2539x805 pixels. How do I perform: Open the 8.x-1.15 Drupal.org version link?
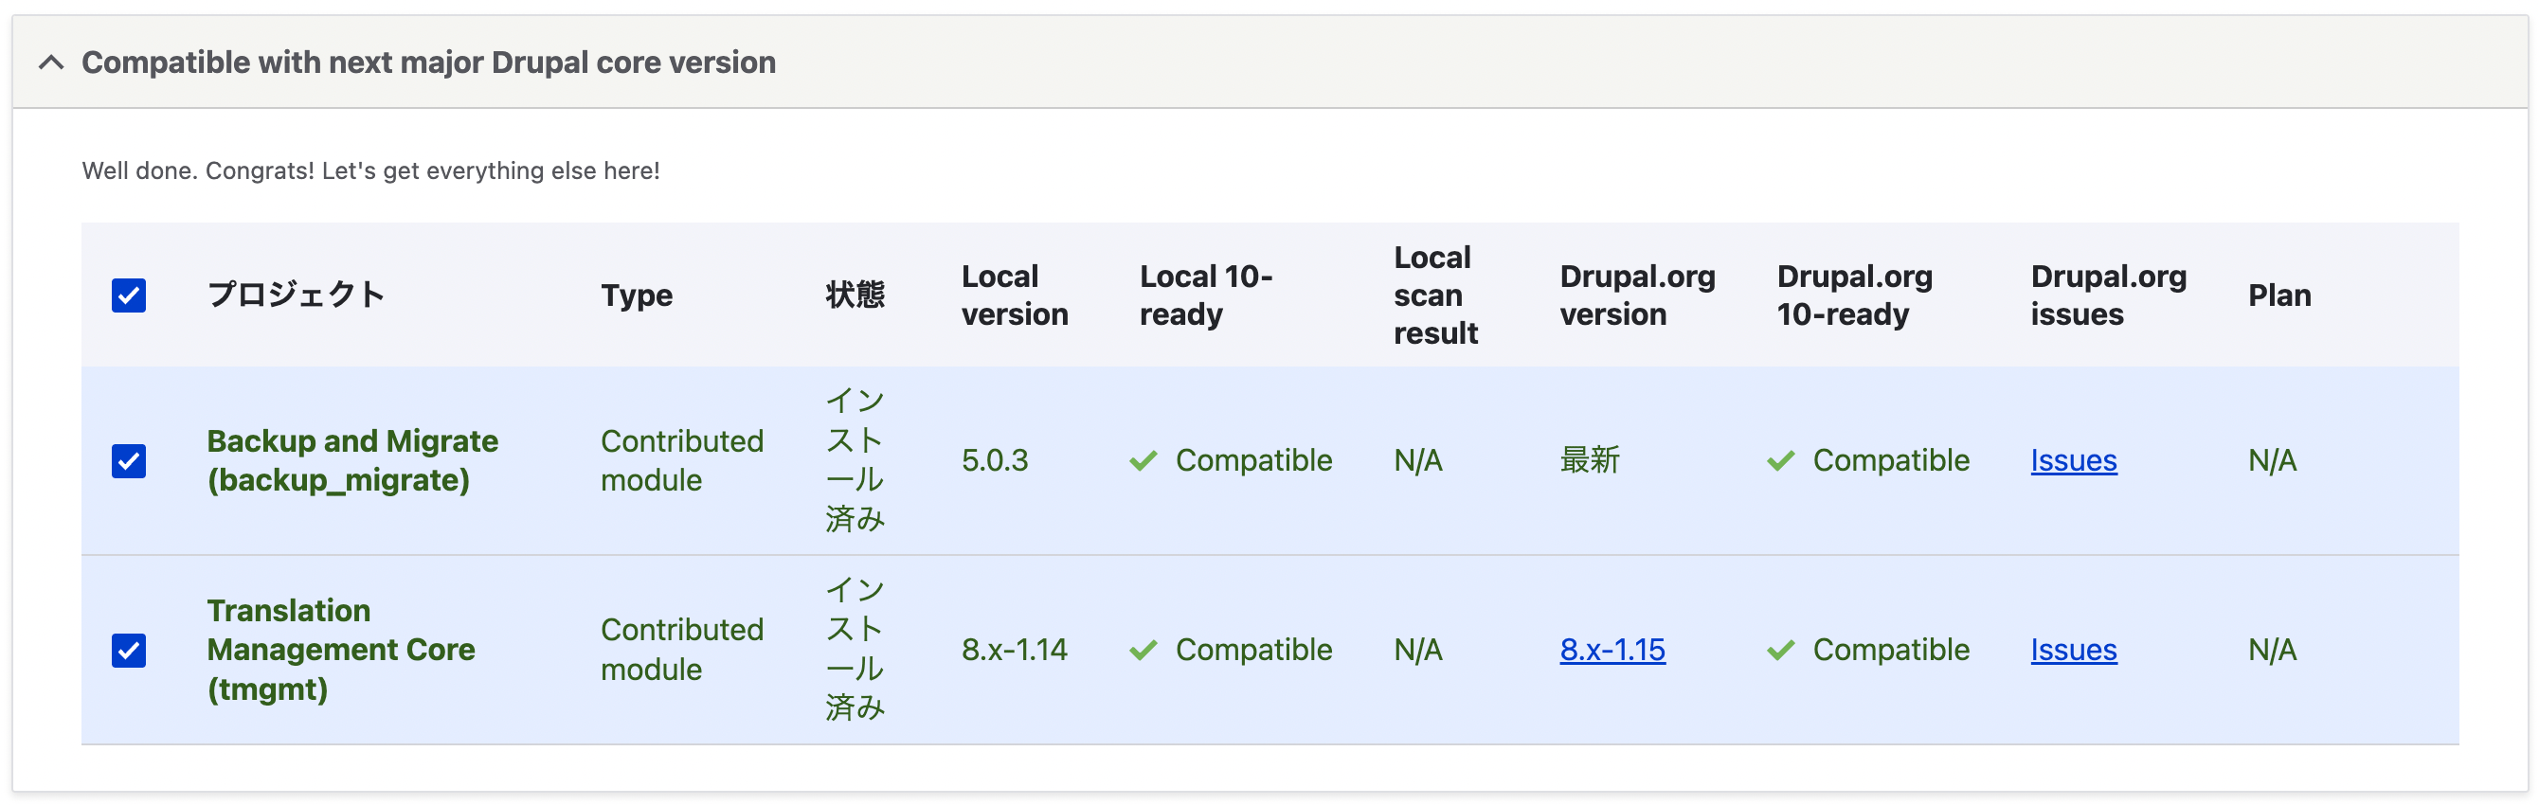[1612, 650]
